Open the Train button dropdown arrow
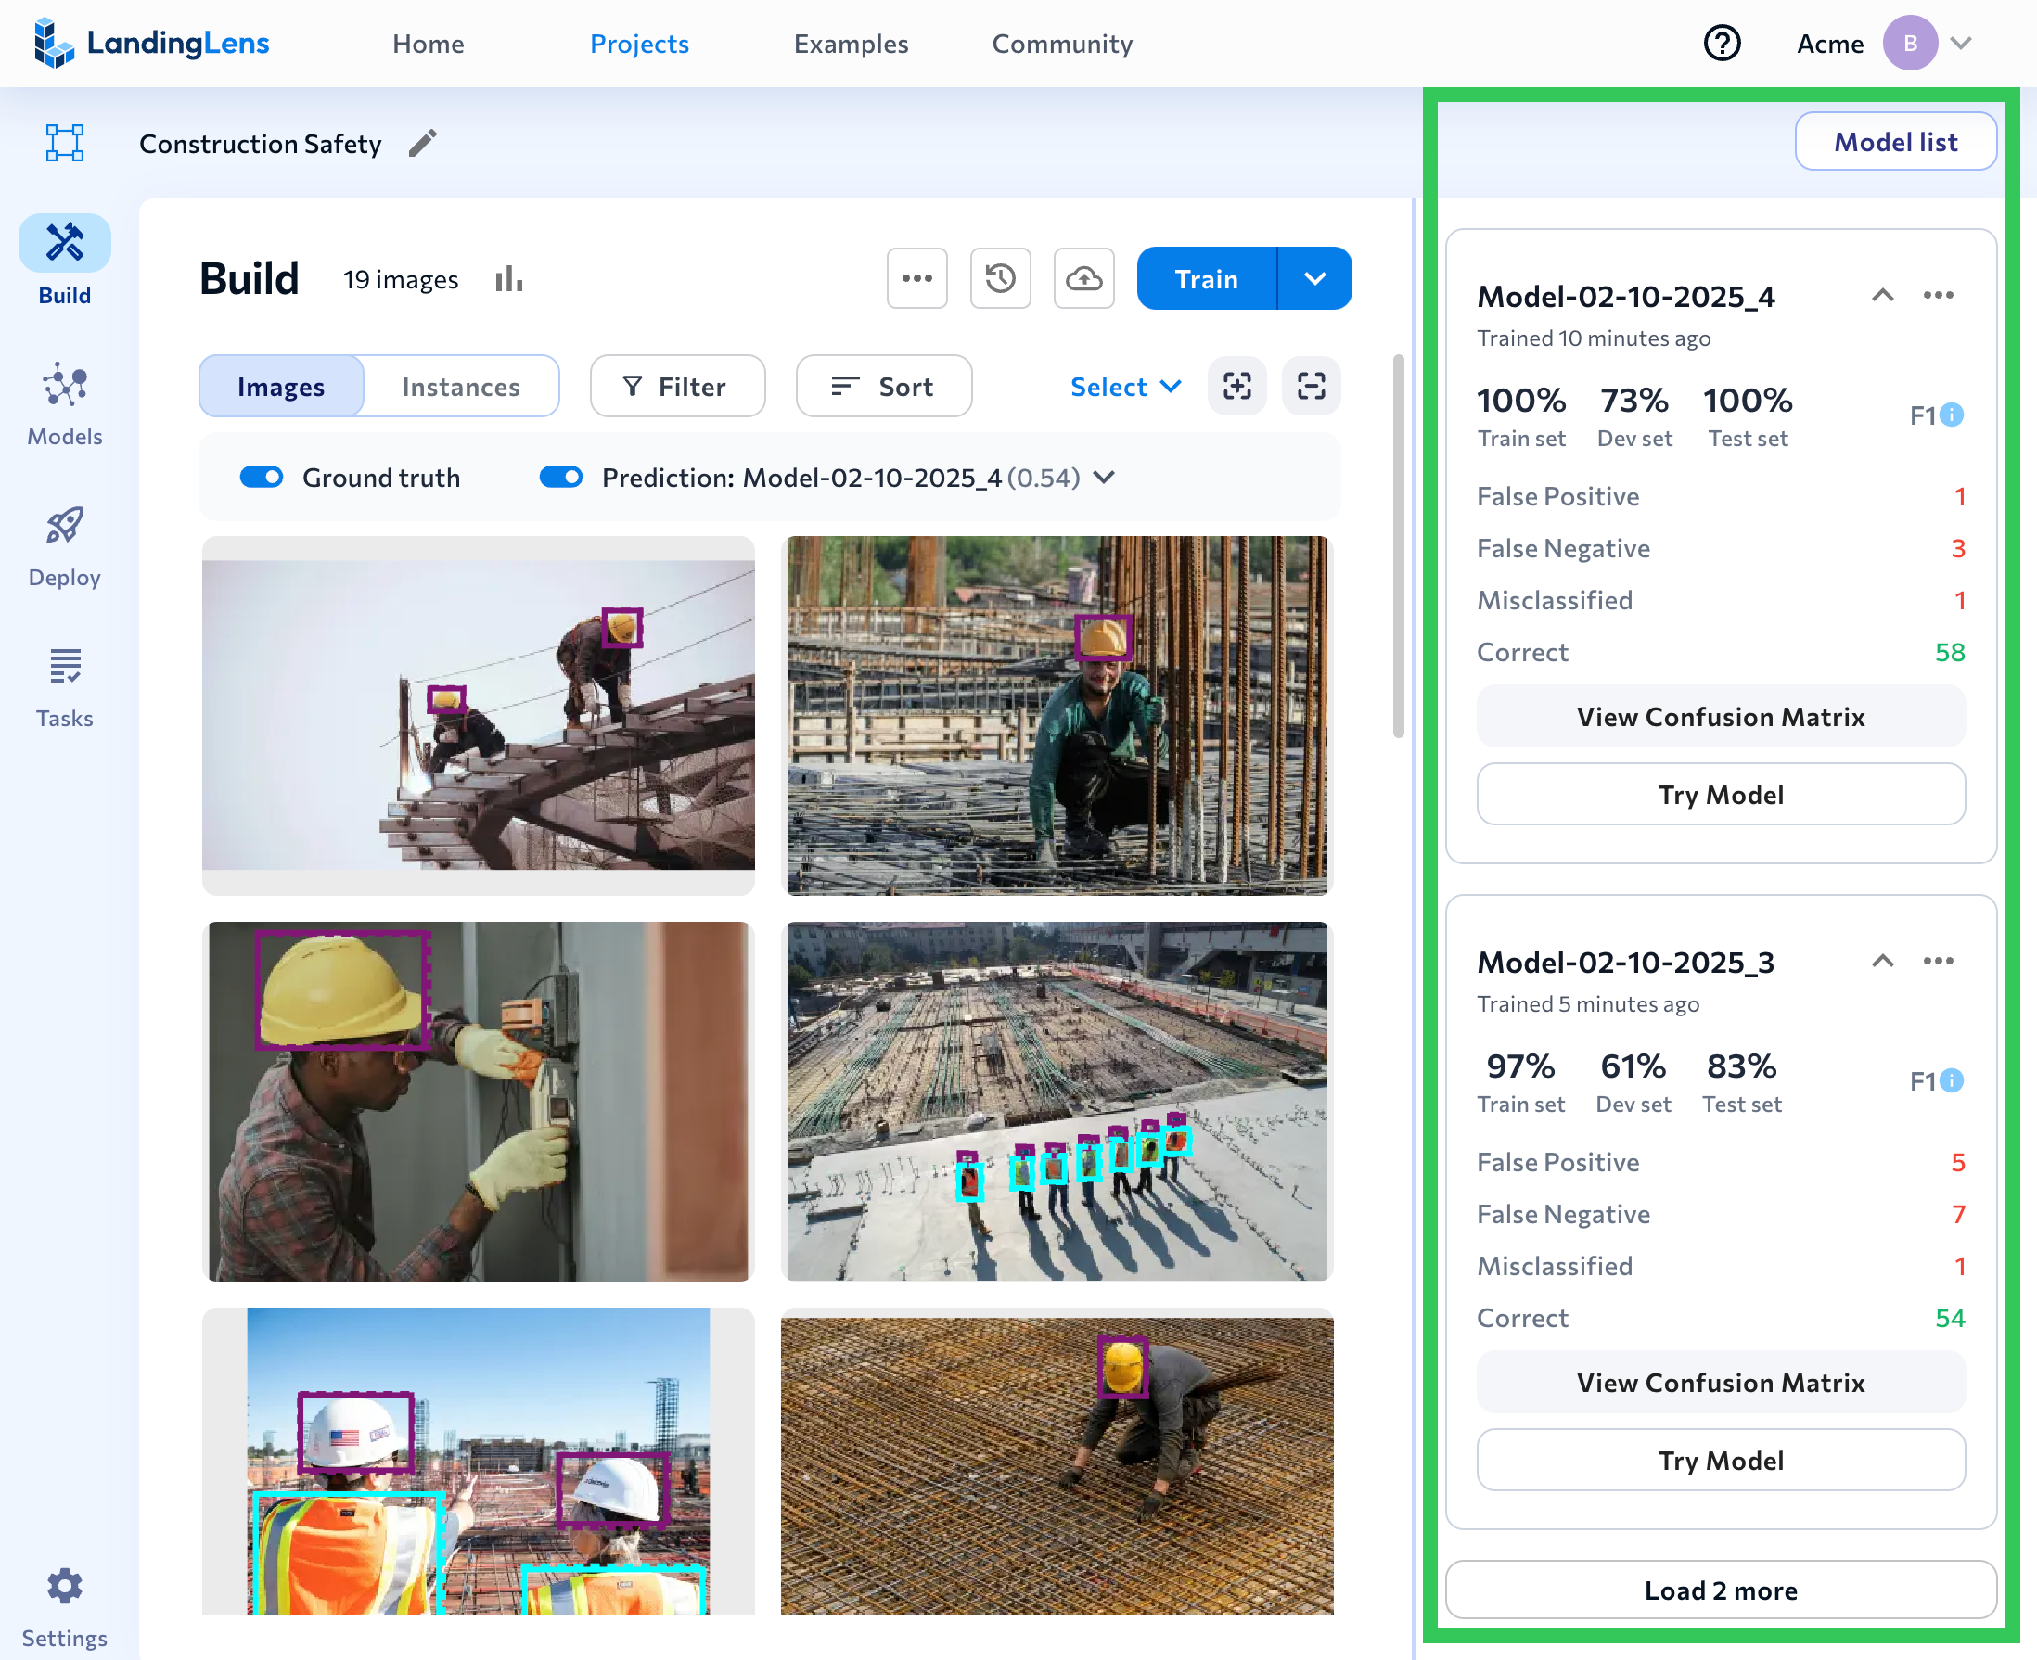This screenshot has height=1660, width=2037. [x=1314, y=279]
